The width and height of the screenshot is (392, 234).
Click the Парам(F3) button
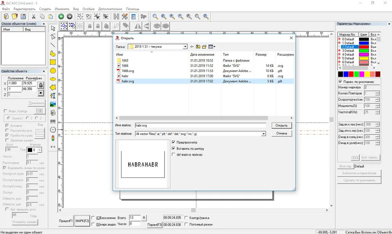click(154, 225)
